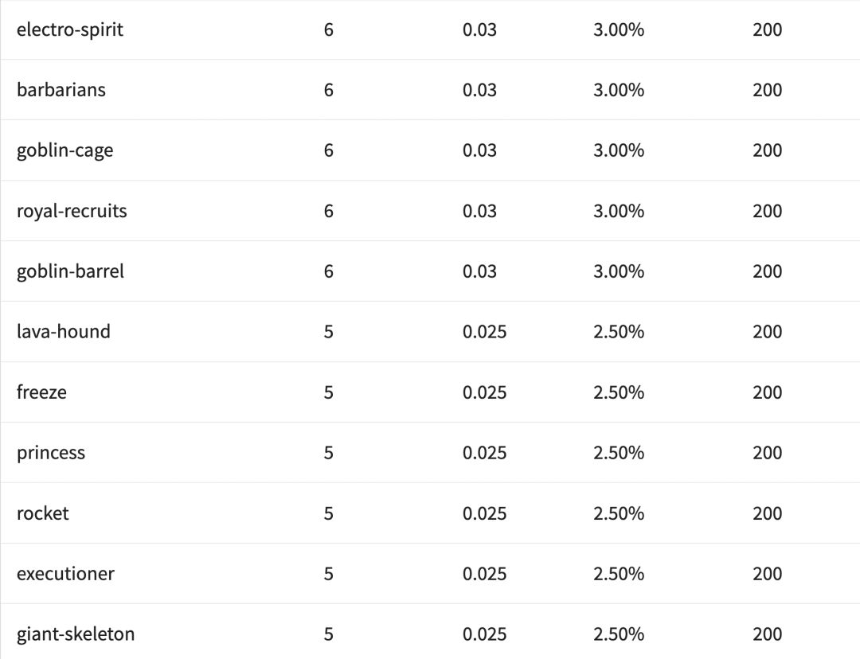Click the electro-spirit name cell

[70, 30]
